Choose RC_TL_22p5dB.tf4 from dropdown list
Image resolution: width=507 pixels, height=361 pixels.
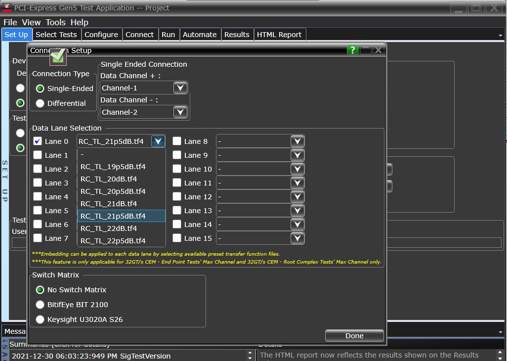click(x=113, y=241)
